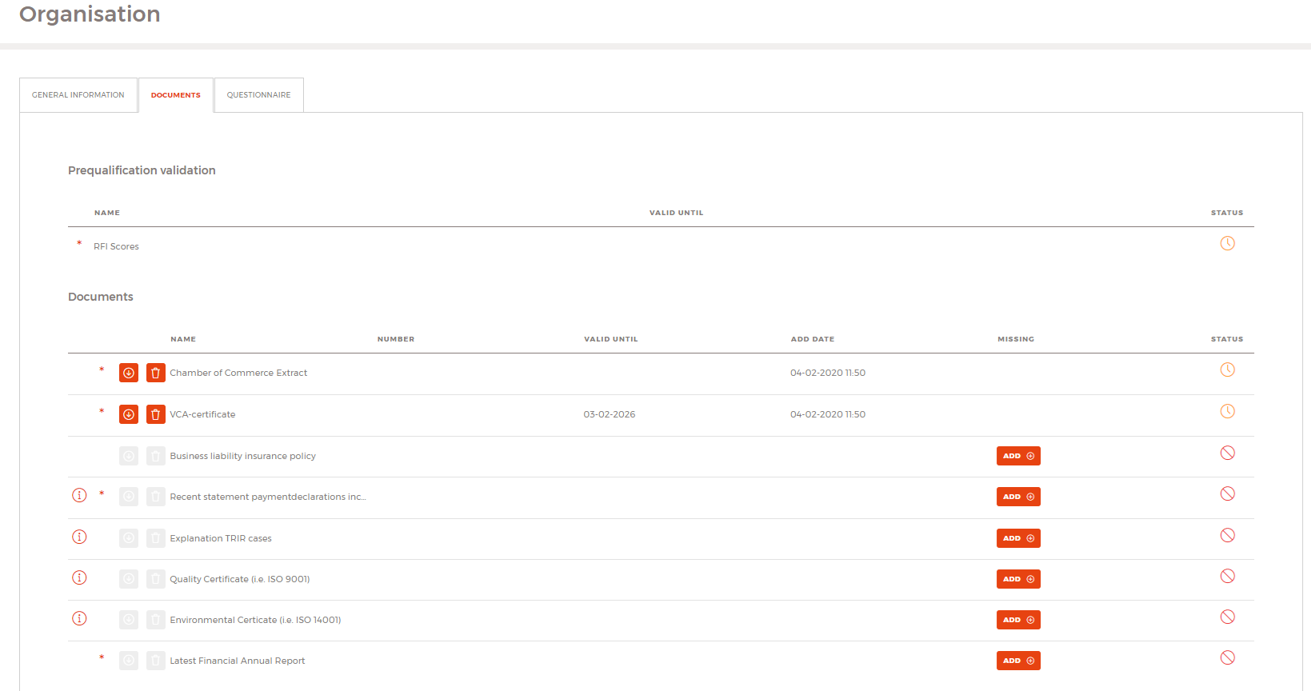
Task: Open the Questionnaire tab
Action: (258, 95)
